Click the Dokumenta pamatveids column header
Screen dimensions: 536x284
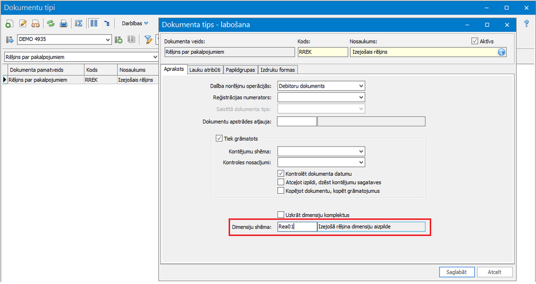46,70
